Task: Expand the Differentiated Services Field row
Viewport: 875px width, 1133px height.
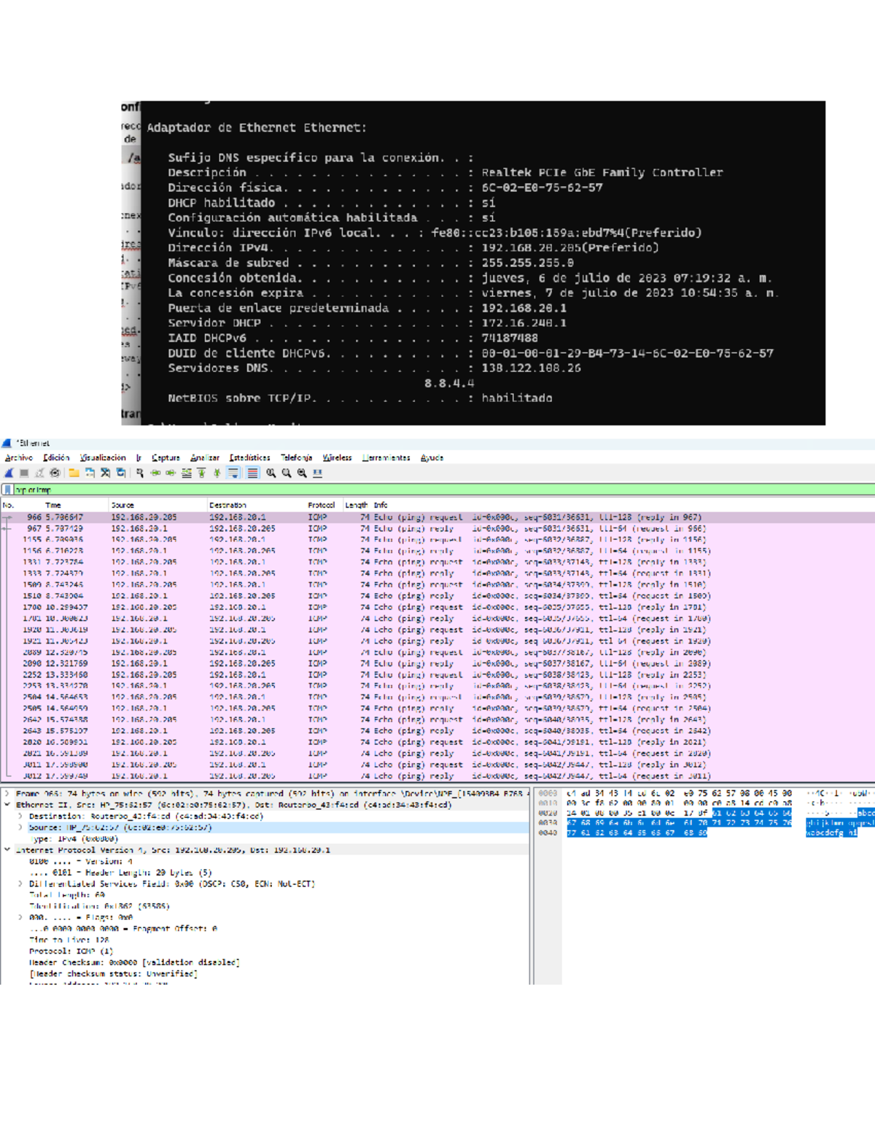Action: click(x=20, y=883)
